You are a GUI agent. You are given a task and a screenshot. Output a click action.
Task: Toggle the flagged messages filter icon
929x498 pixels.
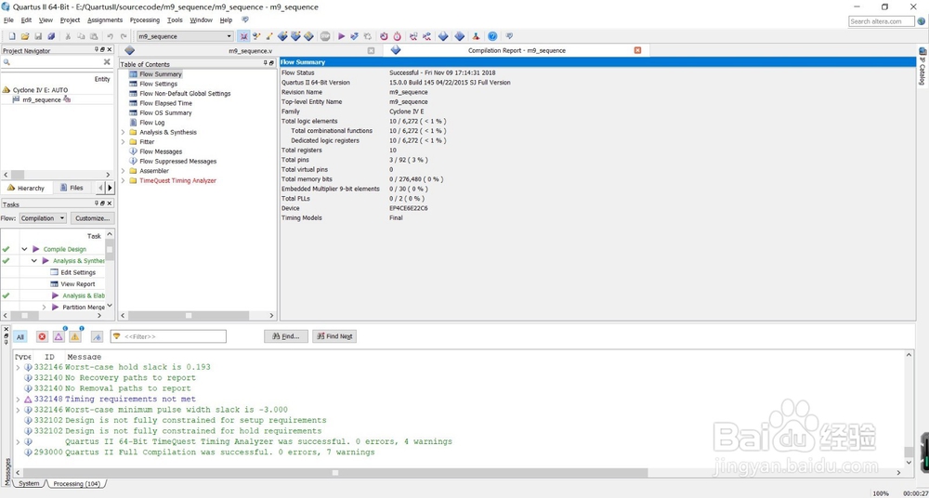click(98, 336)
